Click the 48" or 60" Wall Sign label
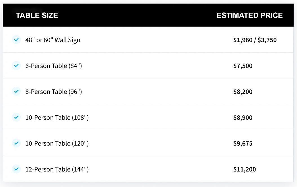Image resolution: width=297 pixels, height=187 pixels. [53, 40]
